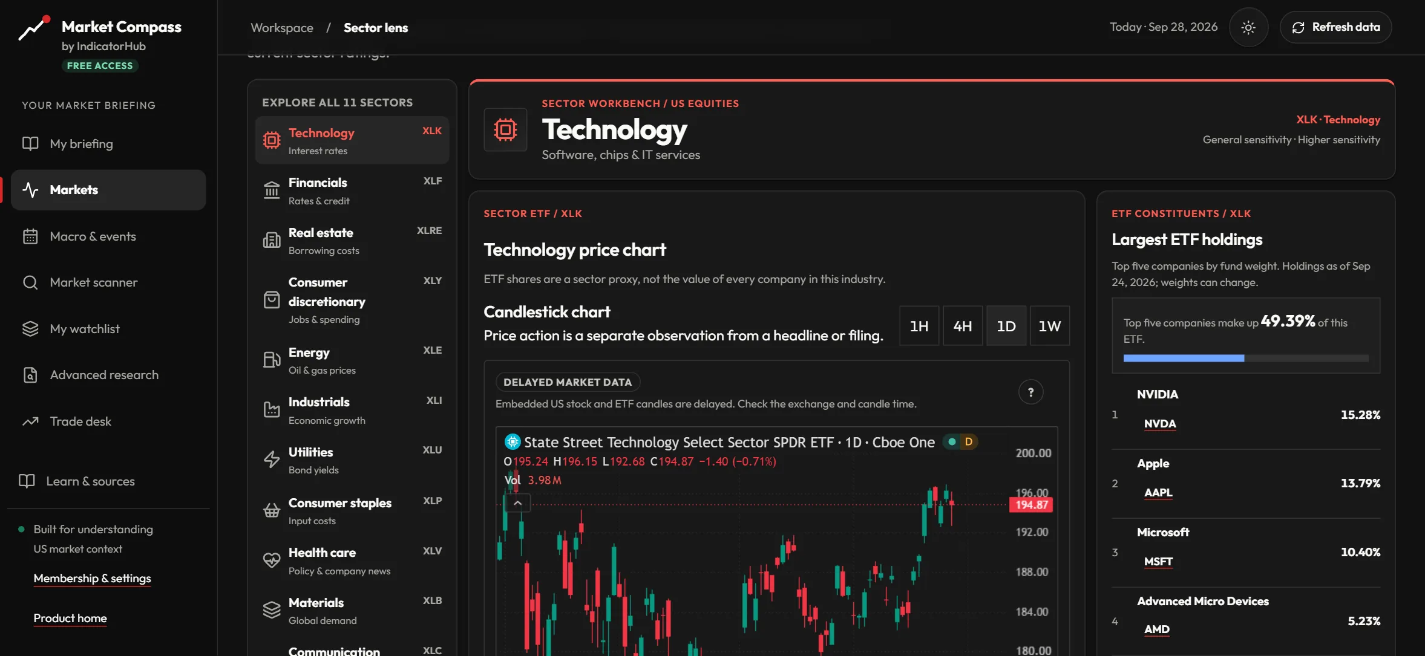This screenshot has height=656, width=1425.
Task: Open MSFT ticker link
Action: click(1158, 562)
